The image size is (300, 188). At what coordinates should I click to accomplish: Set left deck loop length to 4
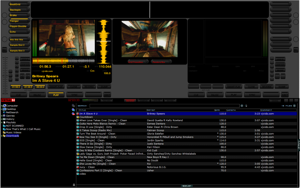point(17,67)
